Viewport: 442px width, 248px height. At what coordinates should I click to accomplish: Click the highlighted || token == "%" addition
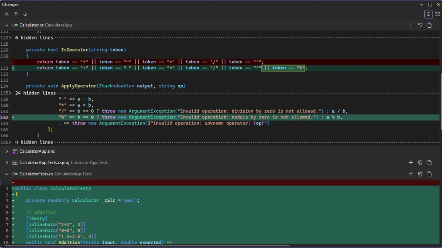[283, 68]
